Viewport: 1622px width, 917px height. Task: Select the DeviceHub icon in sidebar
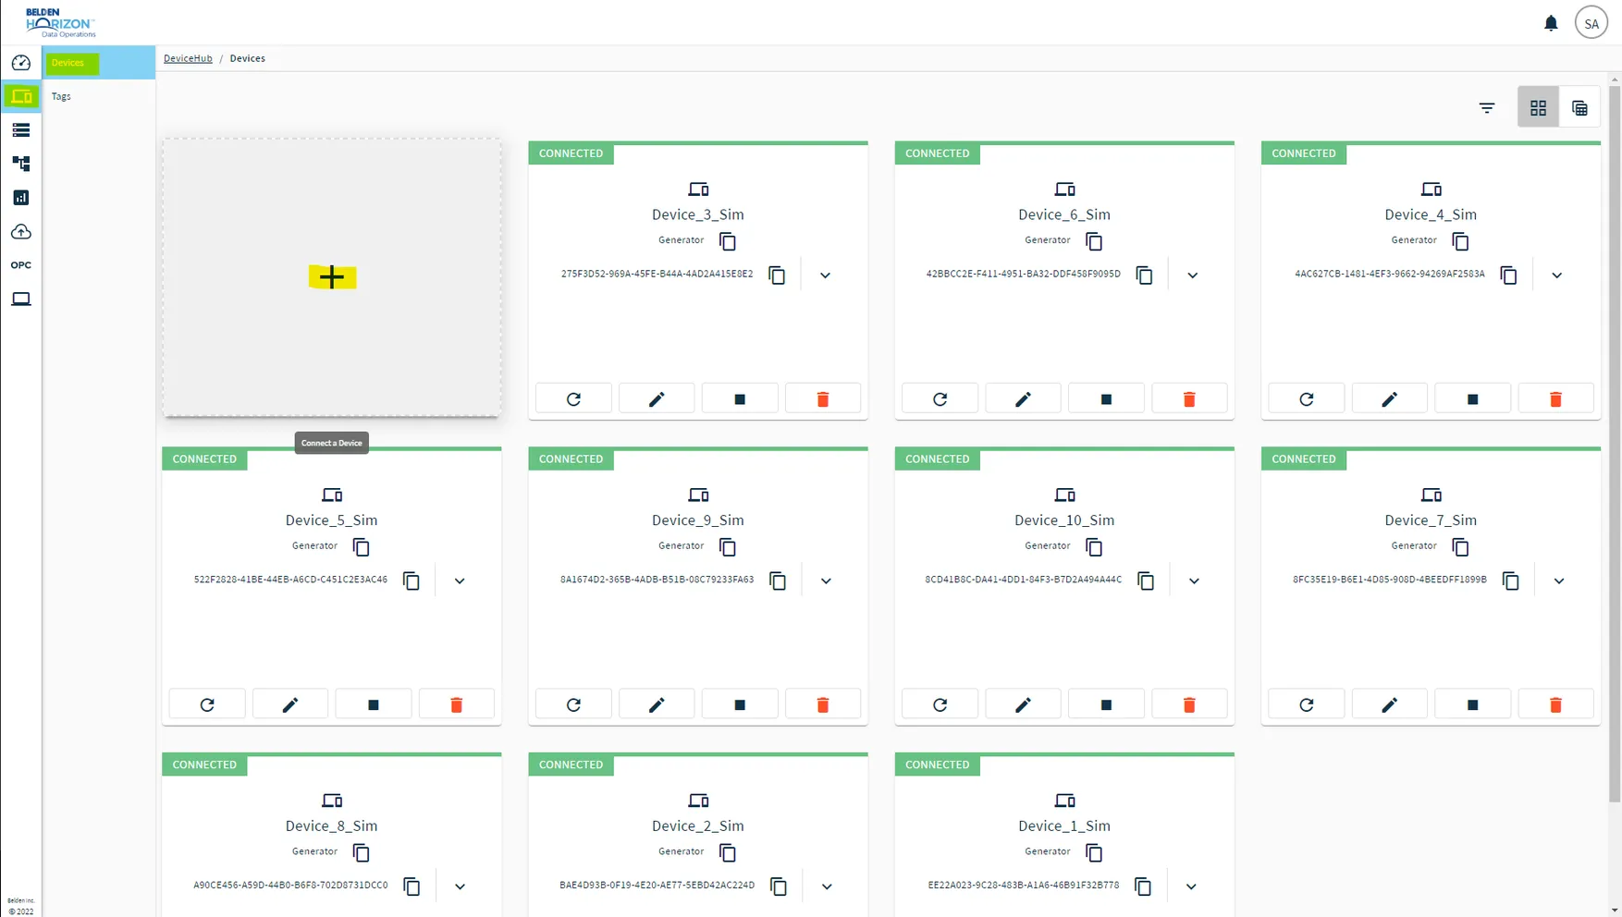point(21,96)
